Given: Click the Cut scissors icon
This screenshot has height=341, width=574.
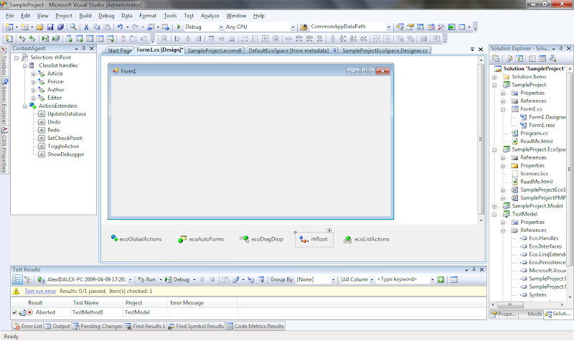Looking at the screenshot, I should 86,27.
